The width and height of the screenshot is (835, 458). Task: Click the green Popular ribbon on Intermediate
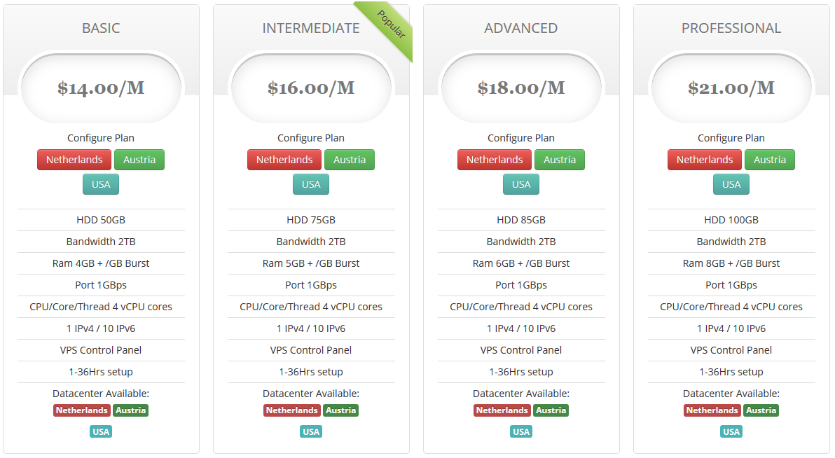point(391,25)
